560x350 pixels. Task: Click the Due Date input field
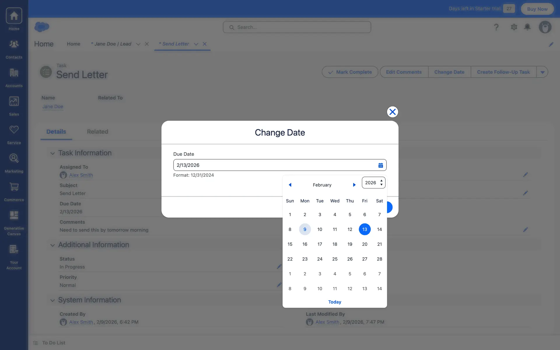tap(274, 165)
